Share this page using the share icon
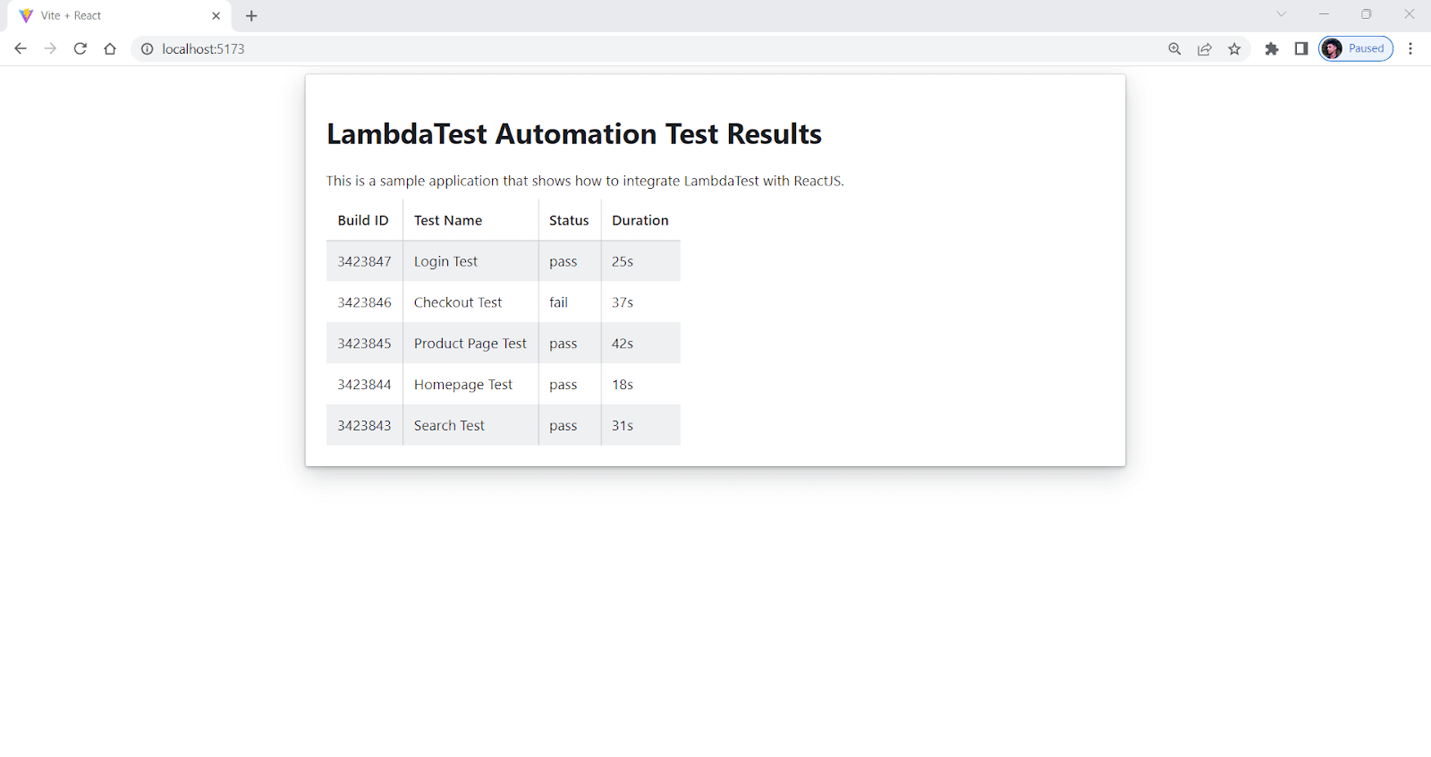Image resolution: width=1431 pixels, height=757 pixels. [x=1205, y=49]
